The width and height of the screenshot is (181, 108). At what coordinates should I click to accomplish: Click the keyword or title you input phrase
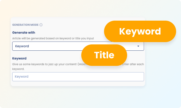(x=77, y=38)
